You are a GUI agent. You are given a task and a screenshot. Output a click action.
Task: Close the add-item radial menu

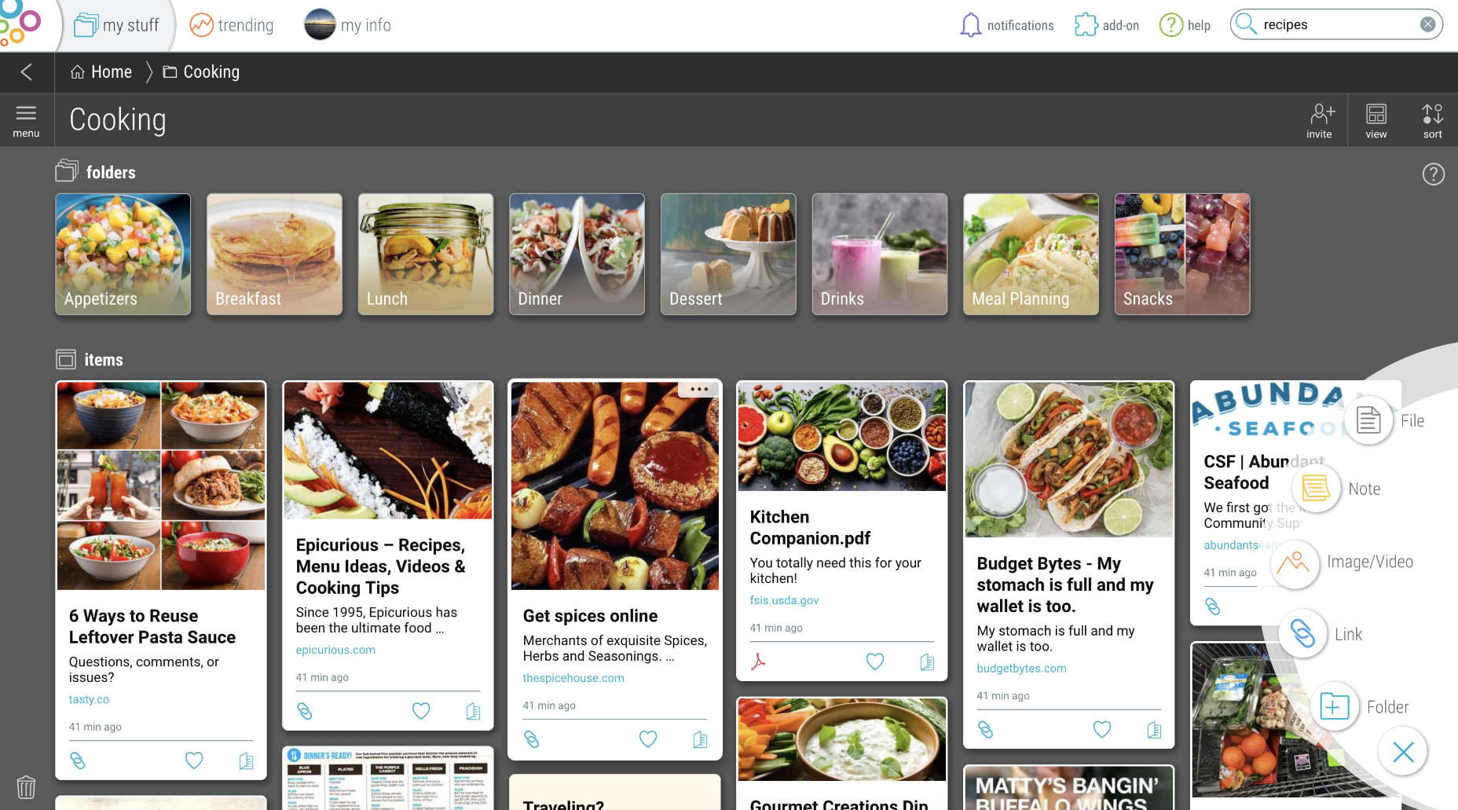coord(1403,752)
